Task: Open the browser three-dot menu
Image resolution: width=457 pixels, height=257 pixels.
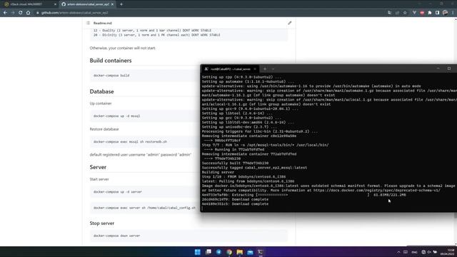Action: click(x=453, y=13)
